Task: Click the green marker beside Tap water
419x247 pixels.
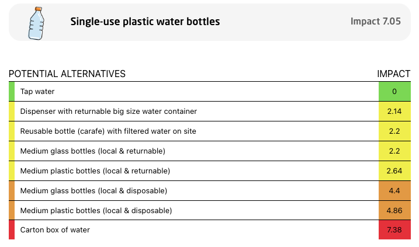Action: point(12,92)
